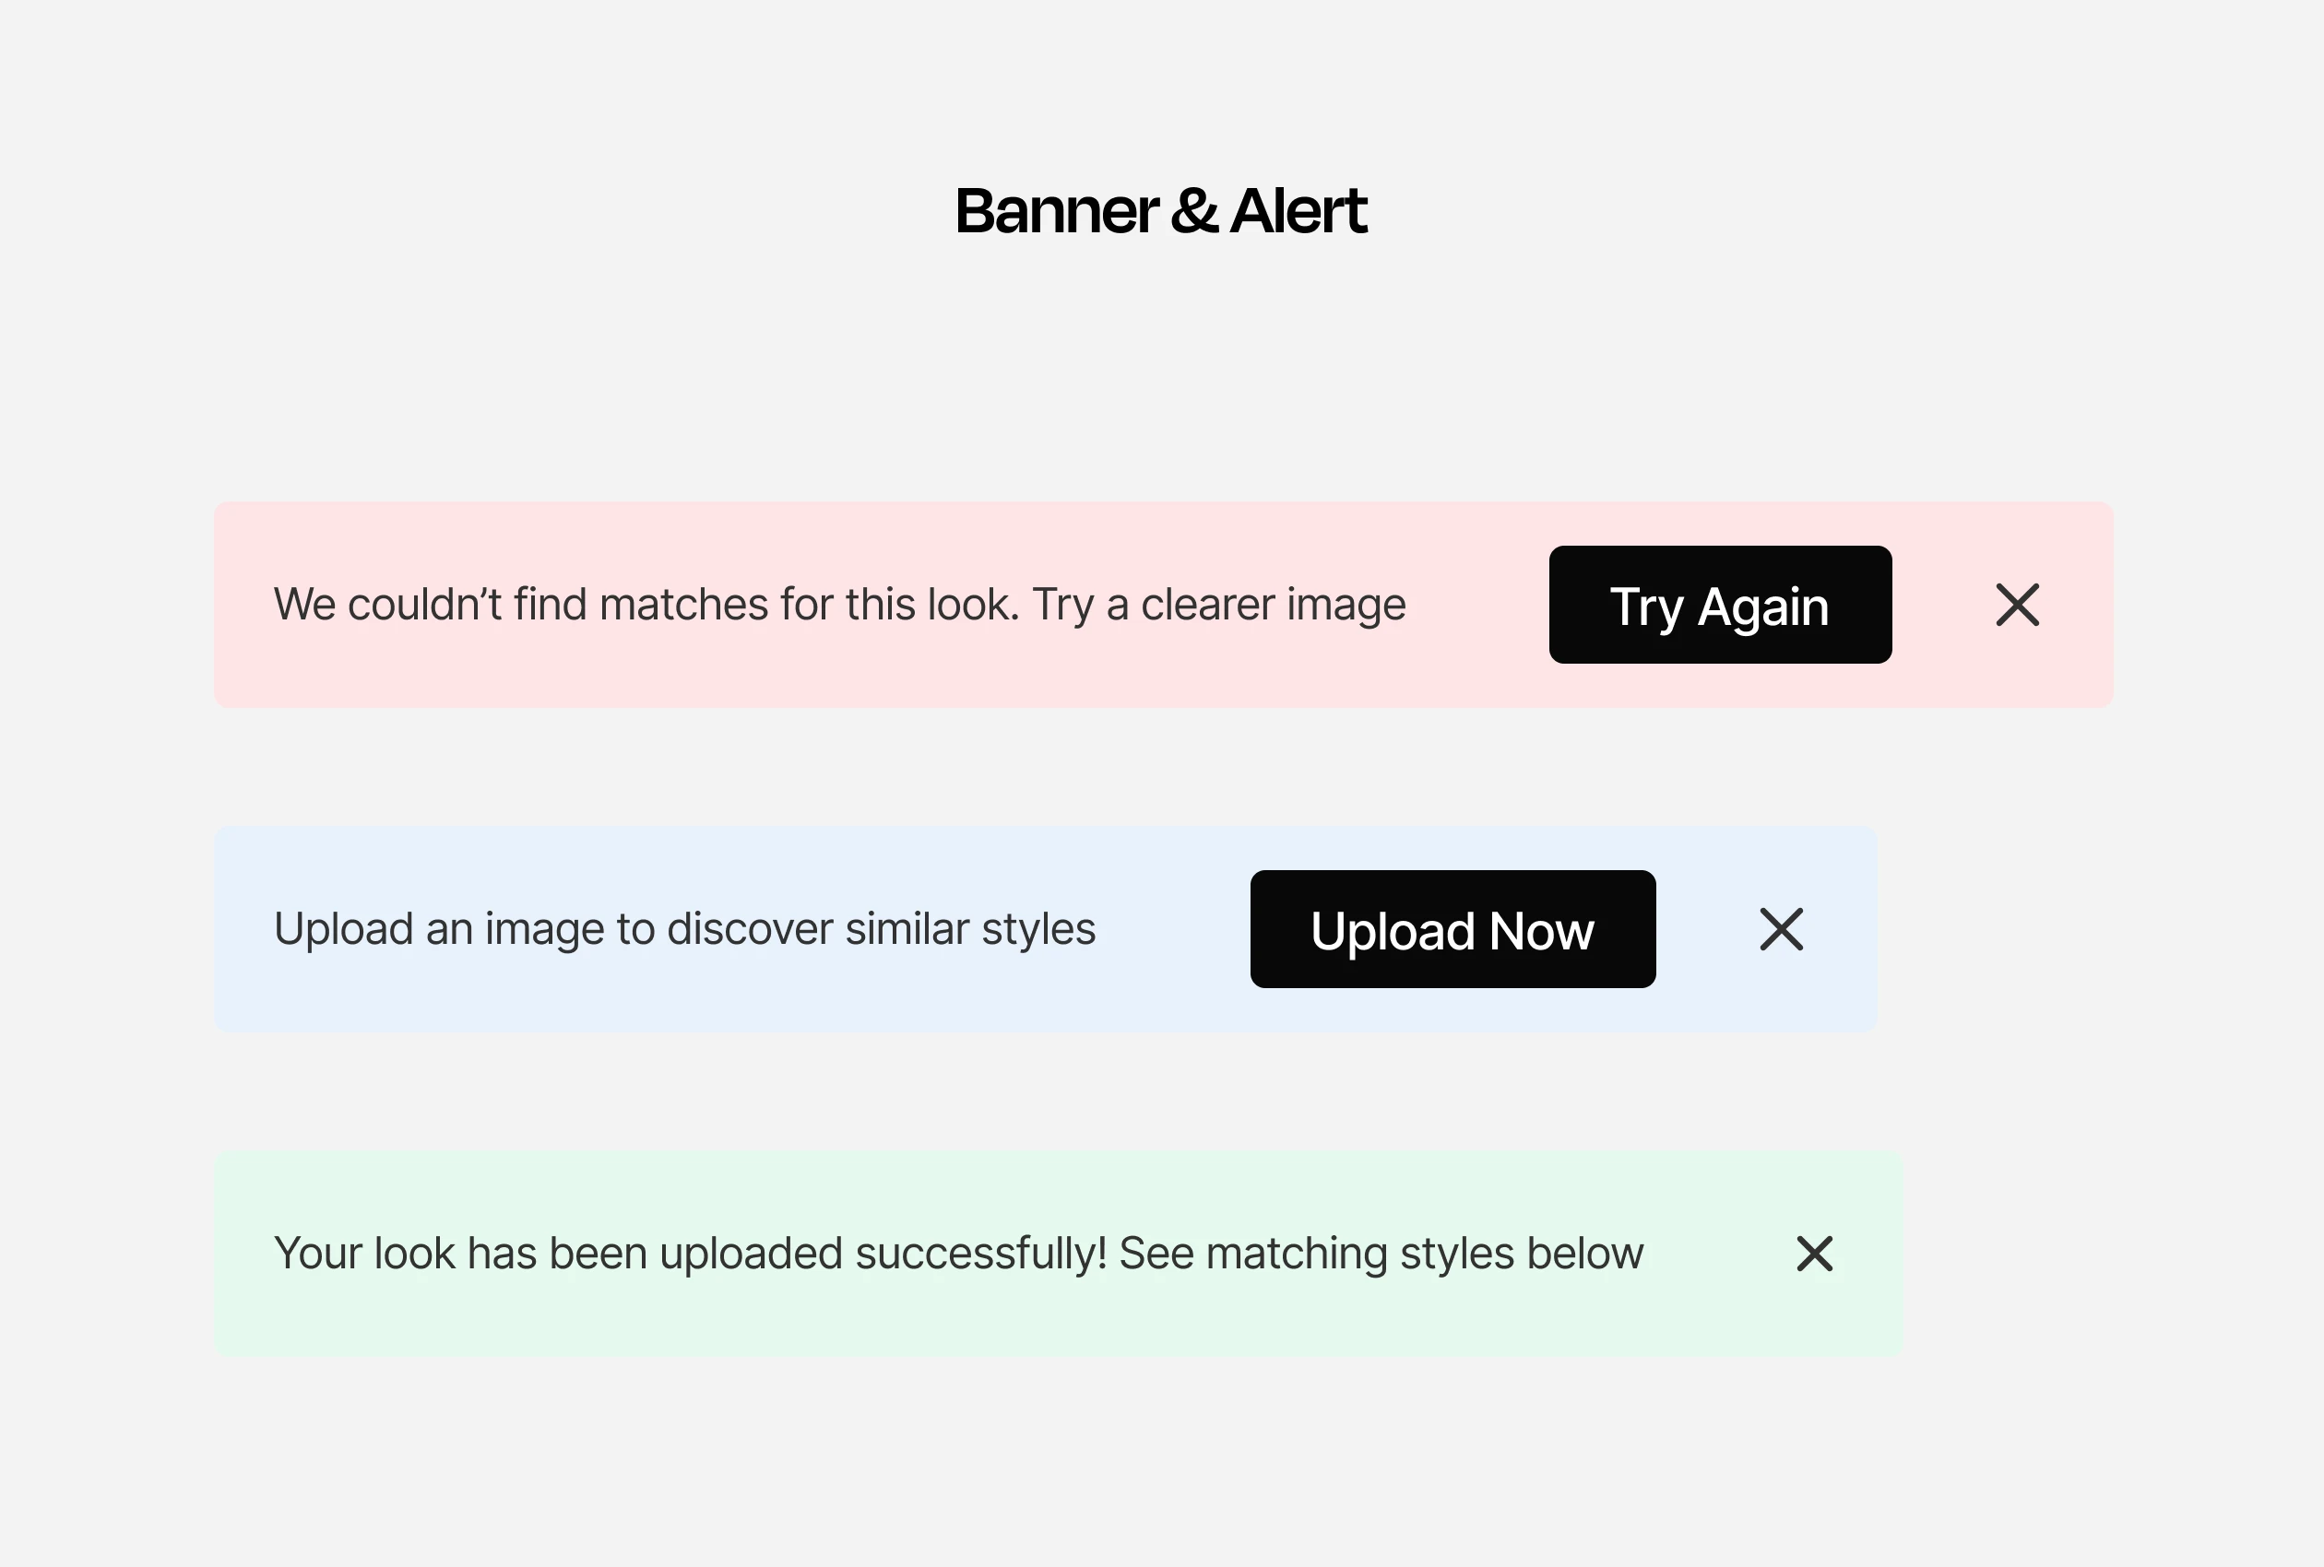Screen dimensions: 2324x1567
Task: Click the ampersand in the page heading
Action: 1194,212
